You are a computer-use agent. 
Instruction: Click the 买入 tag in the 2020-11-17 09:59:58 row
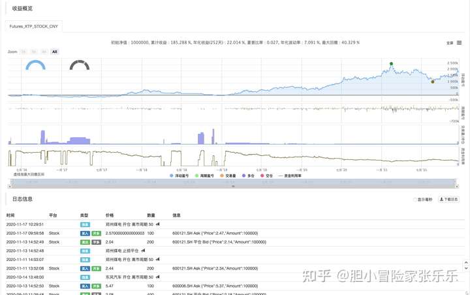(x=85, y=232)
